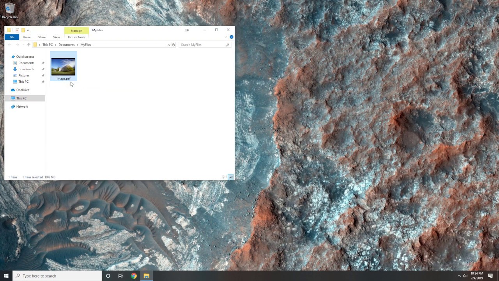Click MyFiles in the address breadcrumb
Screen dimensions: 499x281
86,45
